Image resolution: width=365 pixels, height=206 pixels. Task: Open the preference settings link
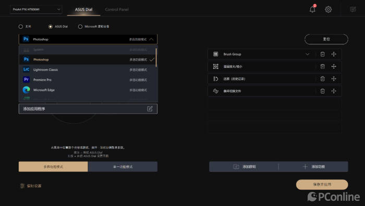31,186
